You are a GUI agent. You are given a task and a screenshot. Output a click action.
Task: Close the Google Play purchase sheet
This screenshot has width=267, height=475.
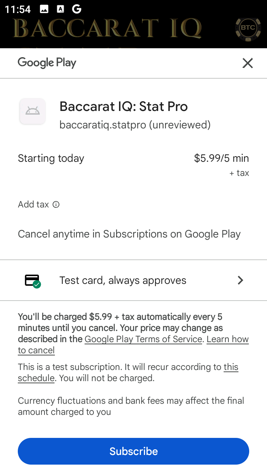[x=247, y=63]
